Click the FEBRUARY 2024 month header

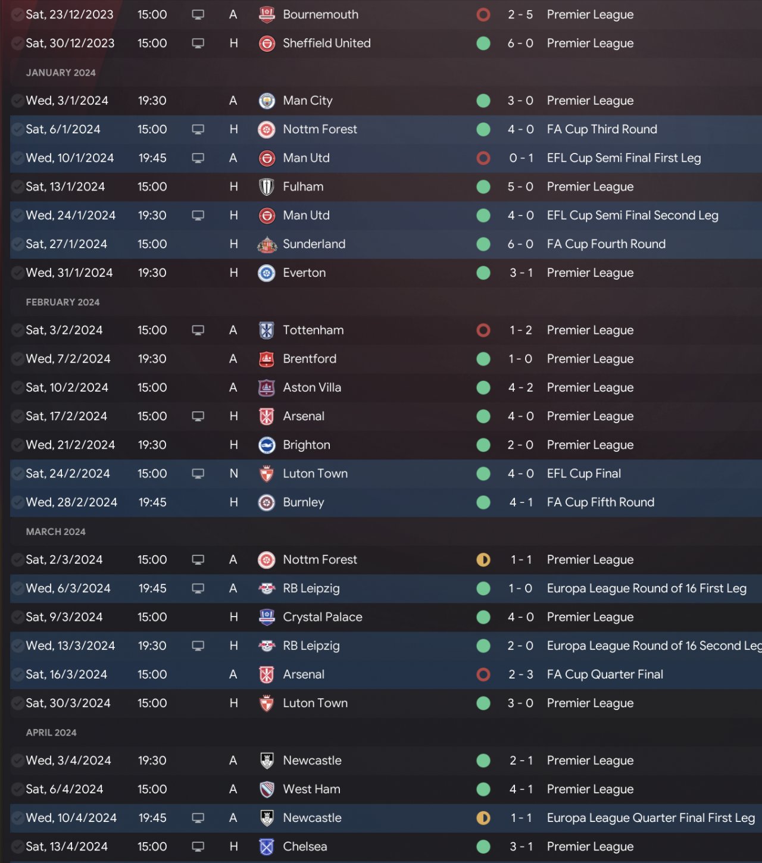tap(63, 302)
